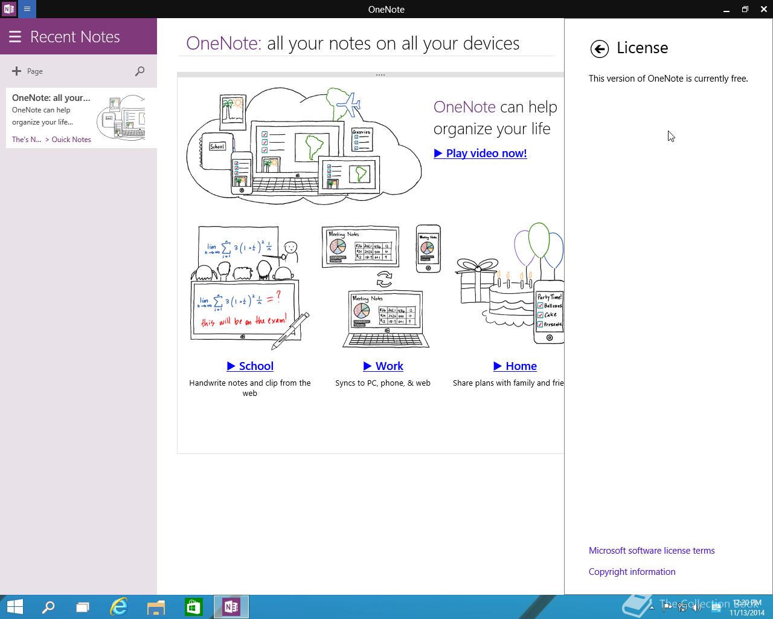Viewport: 773px width, 619px height.
Task: Open the search magnifier in the page list
Action: (x=140, y=71)
